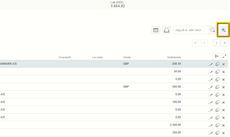Copy the row with amount 250,00

217,133
